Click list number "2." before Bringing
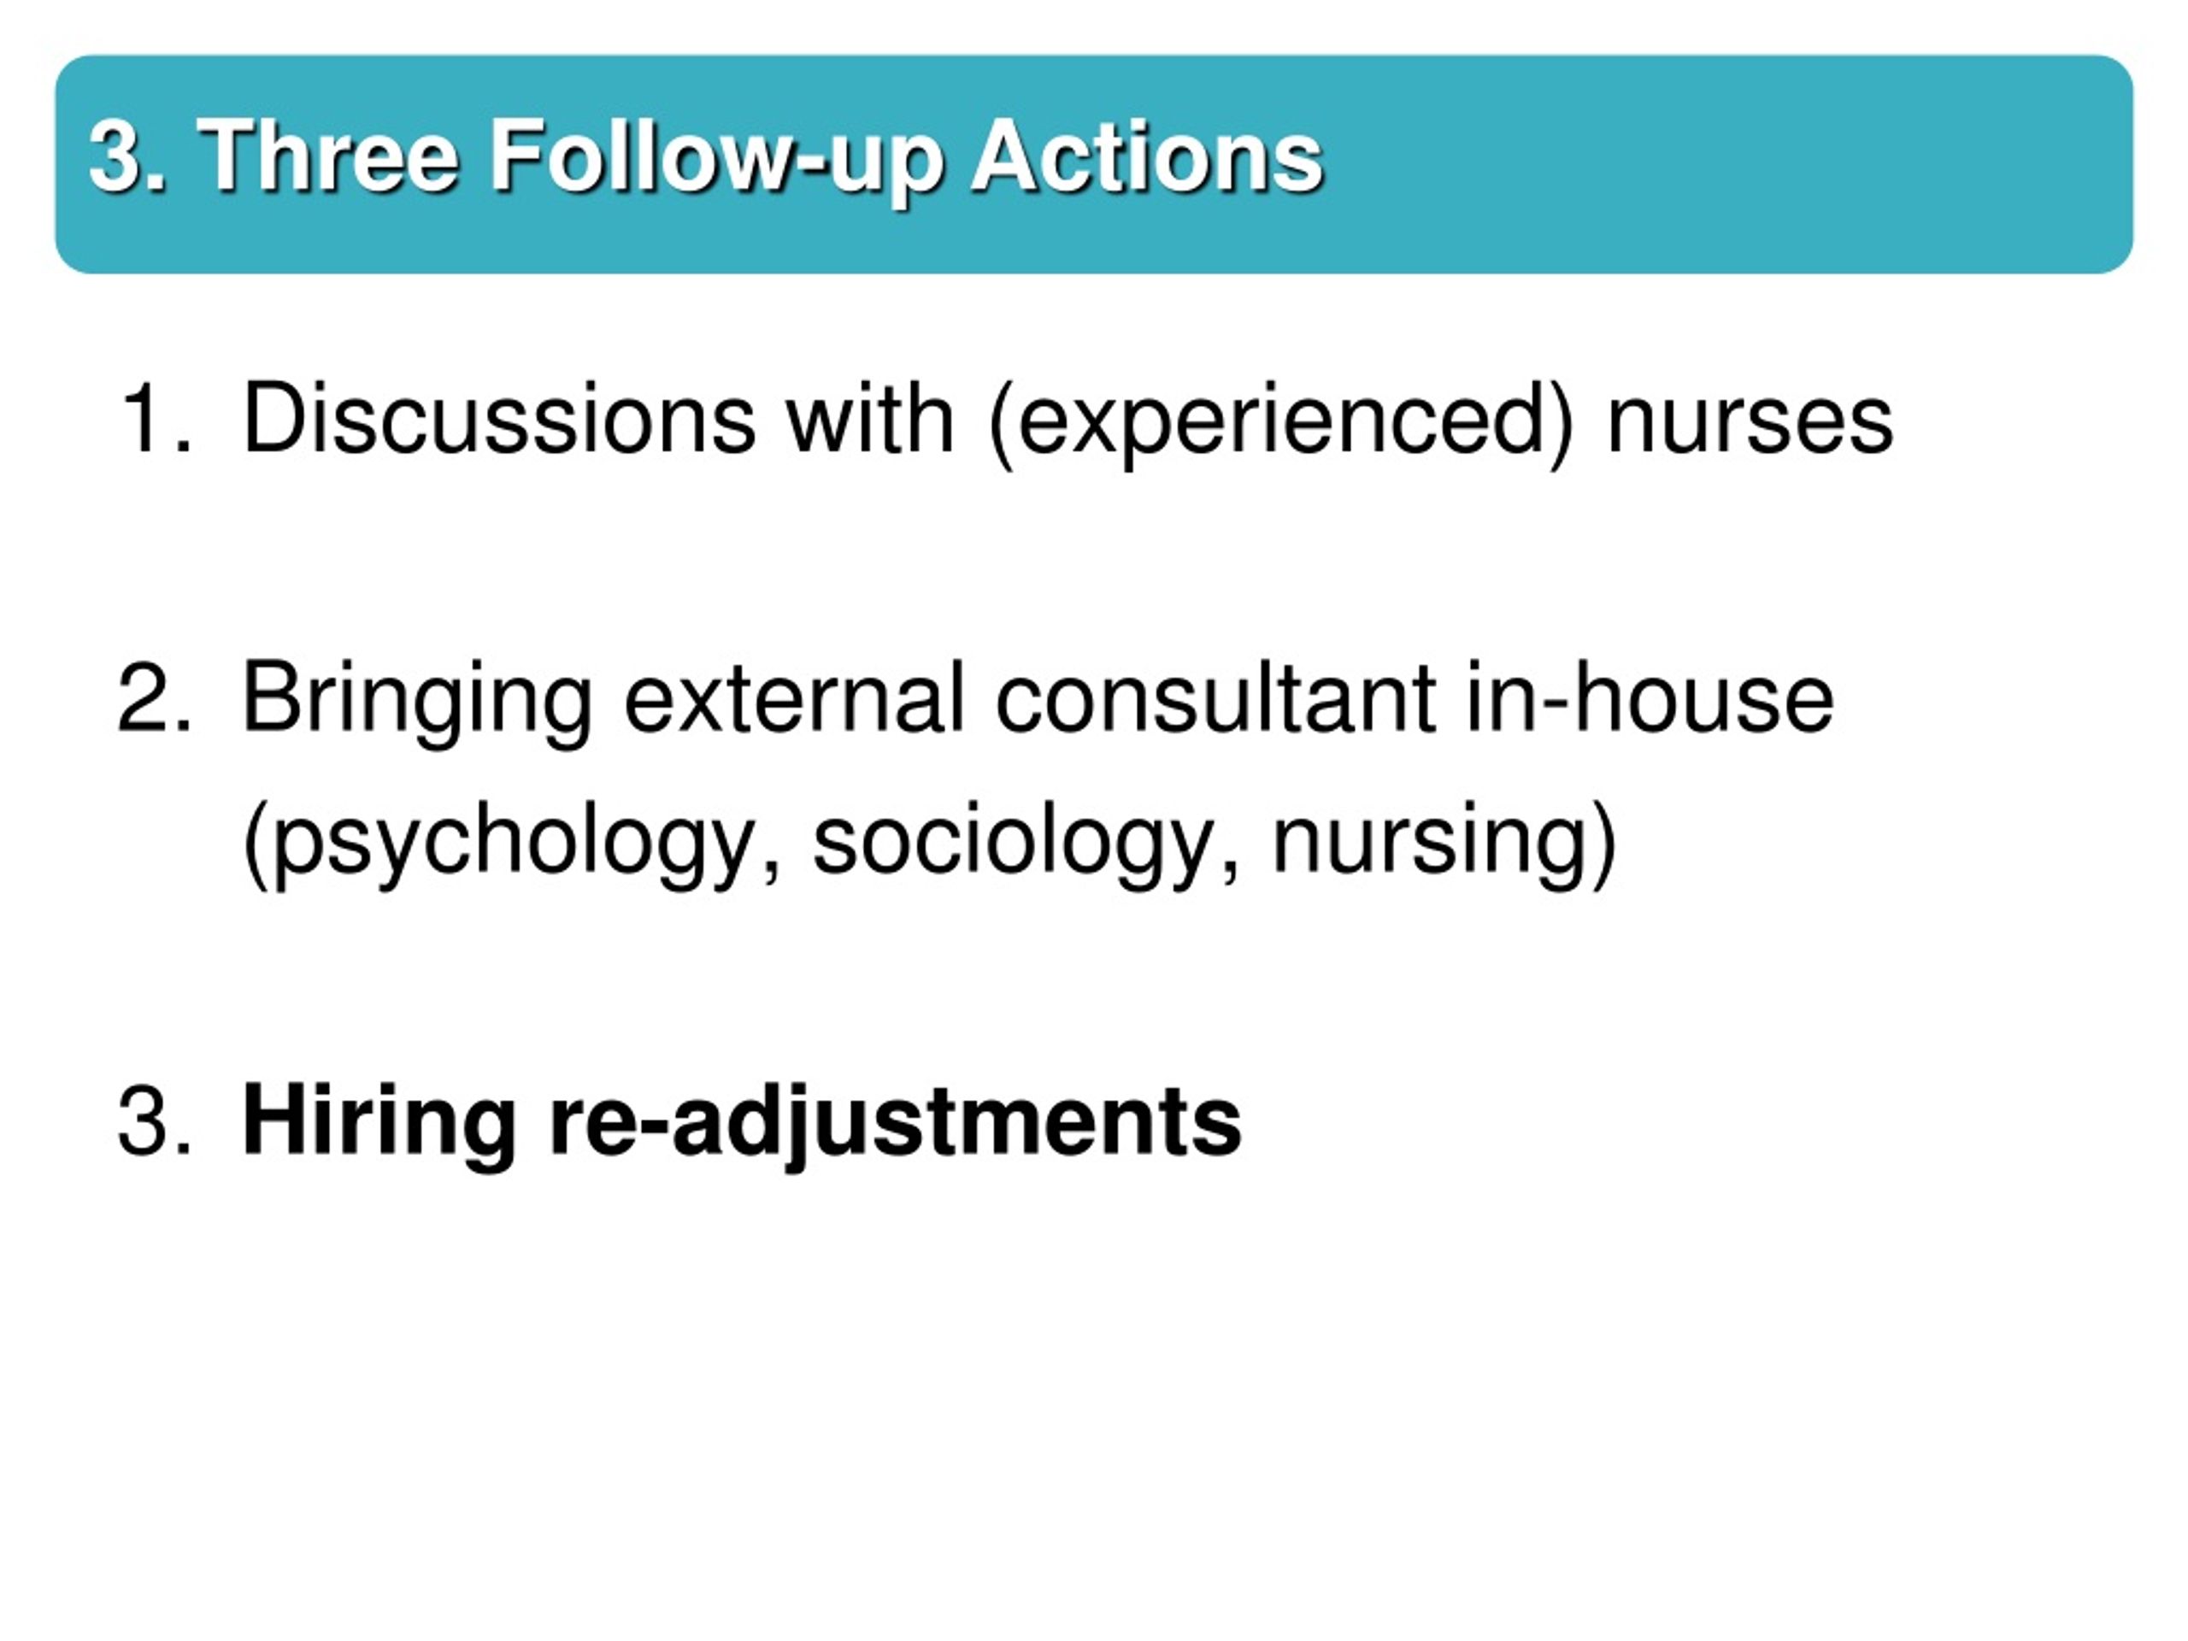The width and height of the screenshot is (2188, 1641). [155, 698]
